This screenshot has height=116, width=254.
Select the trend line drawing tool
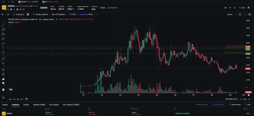tap(3, 25)
